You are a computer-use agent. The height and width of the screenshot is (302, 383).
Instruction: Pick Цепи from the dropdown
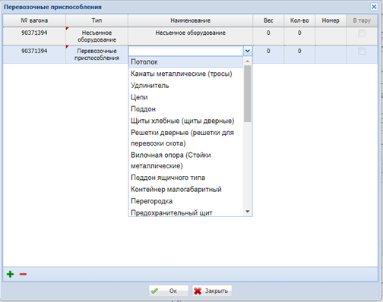[185, 97]
